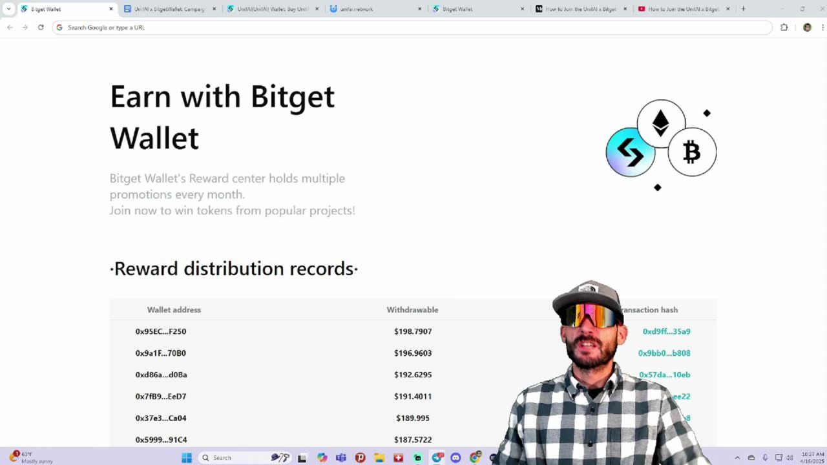Click the Ethereum coin graphic
Image resolution: width=827 pixels, height=465 pixels.
tap(661, 123)
